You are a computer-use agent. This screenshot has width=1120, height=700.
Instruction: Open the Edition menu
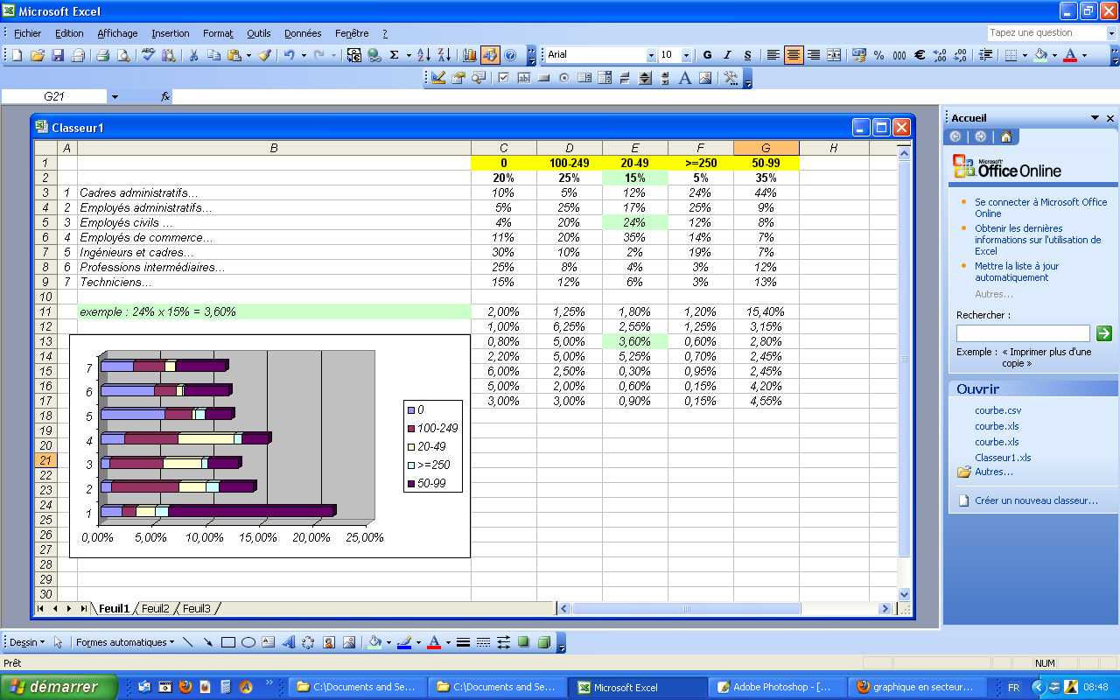pyautogui.click(x=69, y=33)
